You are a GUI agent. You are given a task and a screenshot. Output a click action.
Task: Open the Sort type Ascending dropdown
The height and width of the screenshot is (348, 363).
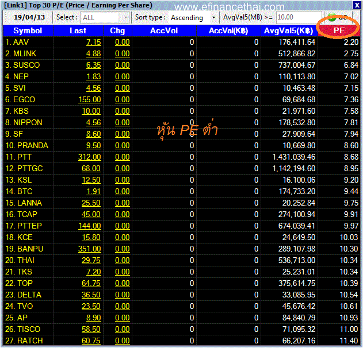193,17
